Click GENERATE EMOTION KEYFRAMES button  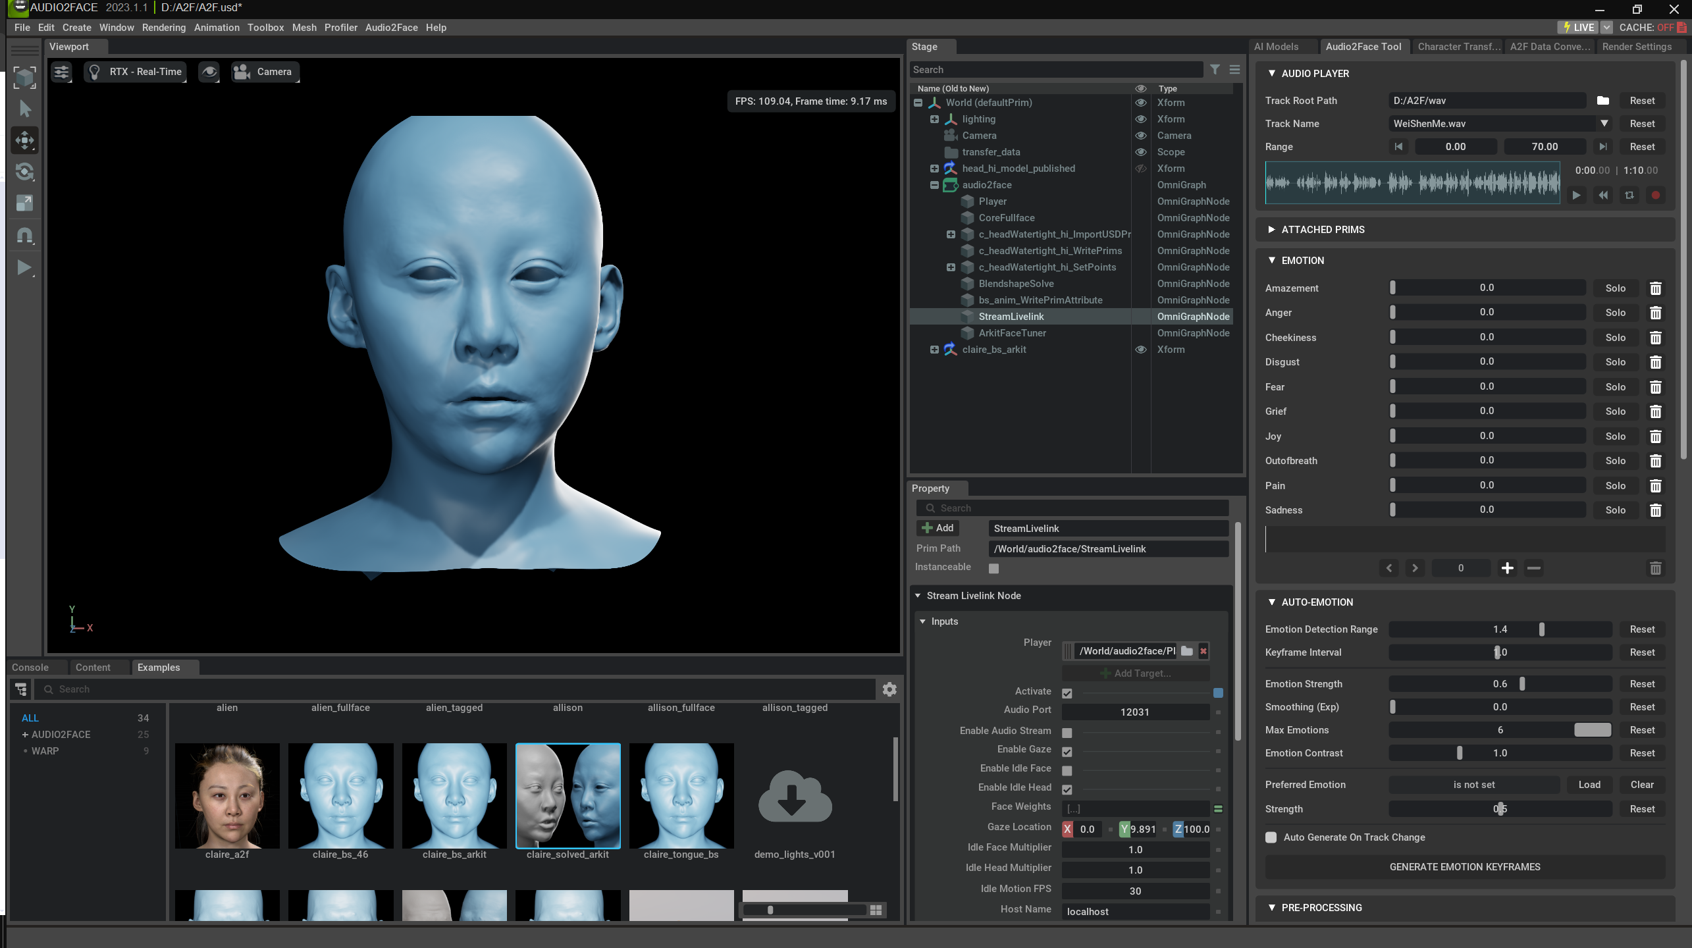point(1464,867)
